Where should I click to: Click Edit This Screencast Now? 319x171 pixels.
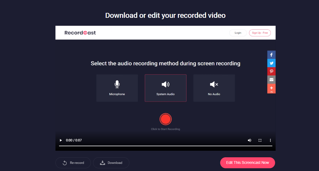tap(248, 163)
